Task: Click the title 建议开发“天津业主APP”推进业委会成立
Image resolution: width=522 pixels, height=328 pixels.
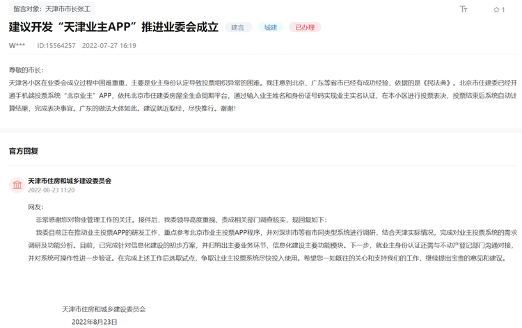Action: 113,27
